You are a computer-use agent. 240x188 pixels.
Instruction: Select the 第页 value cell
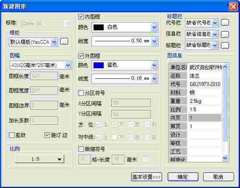tap(205, 126)
